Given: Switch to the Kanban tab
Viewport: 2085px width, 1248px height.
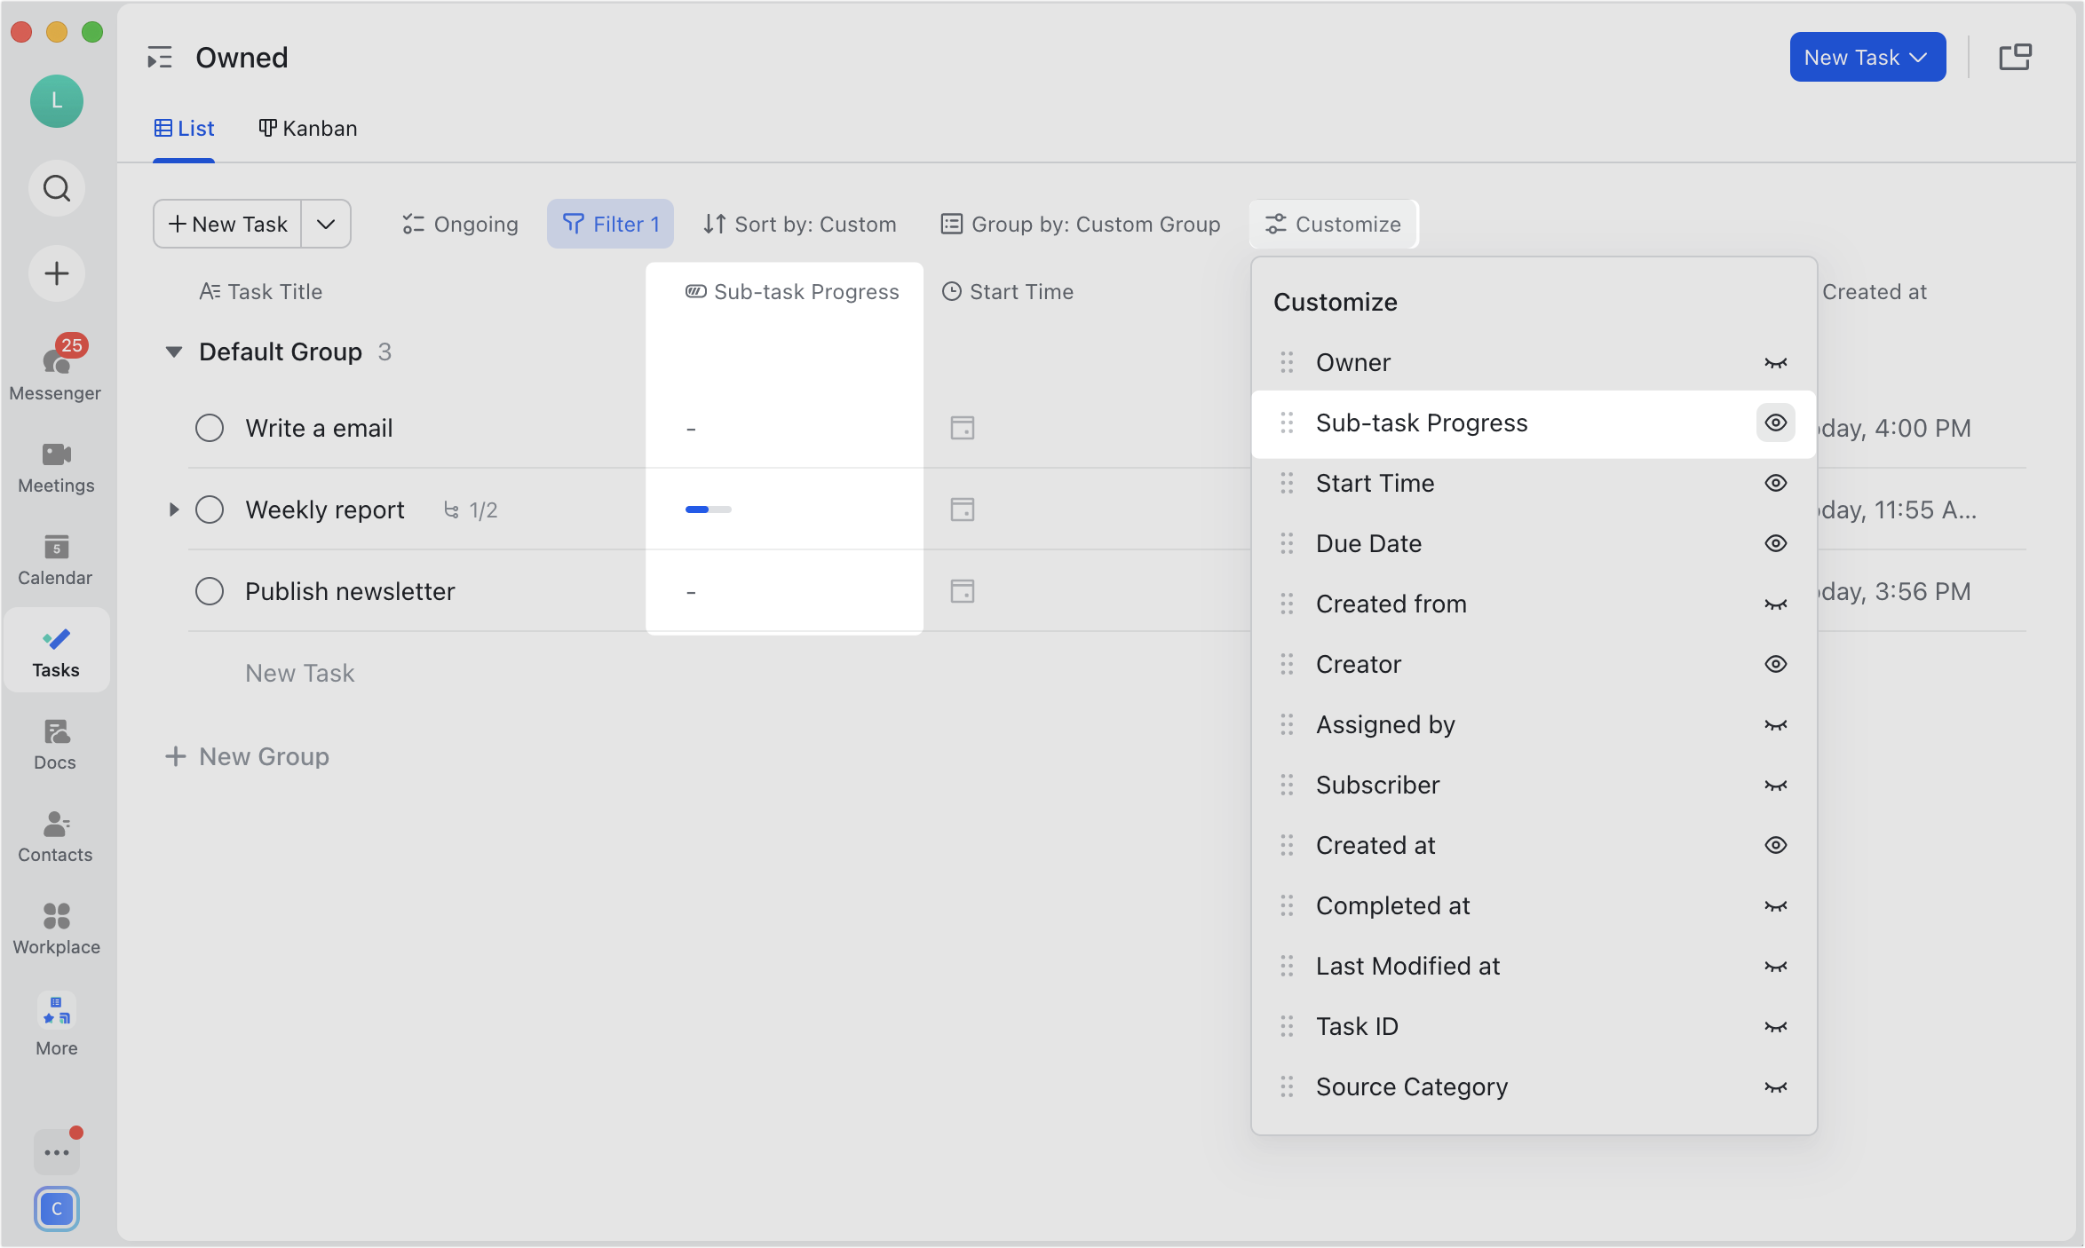Looking at the screenshot, I should click(x=307, y=128).
